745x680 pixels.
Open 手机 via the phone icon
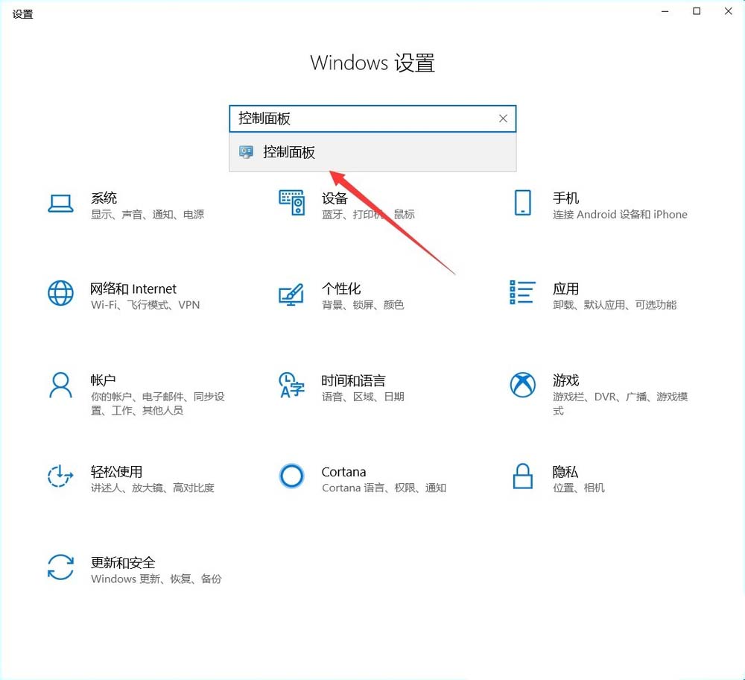point(522,201)
